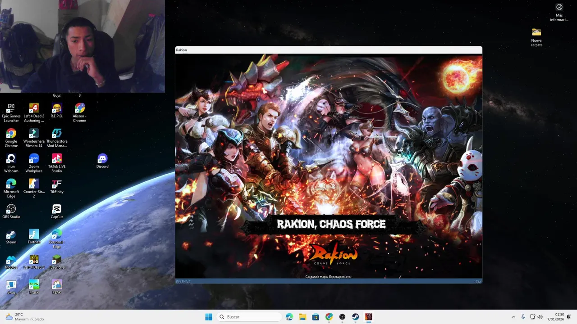This screenshot has height=324, width=577.
Task: Click the Buscar taskbar search box
Action: pos(249,317)
